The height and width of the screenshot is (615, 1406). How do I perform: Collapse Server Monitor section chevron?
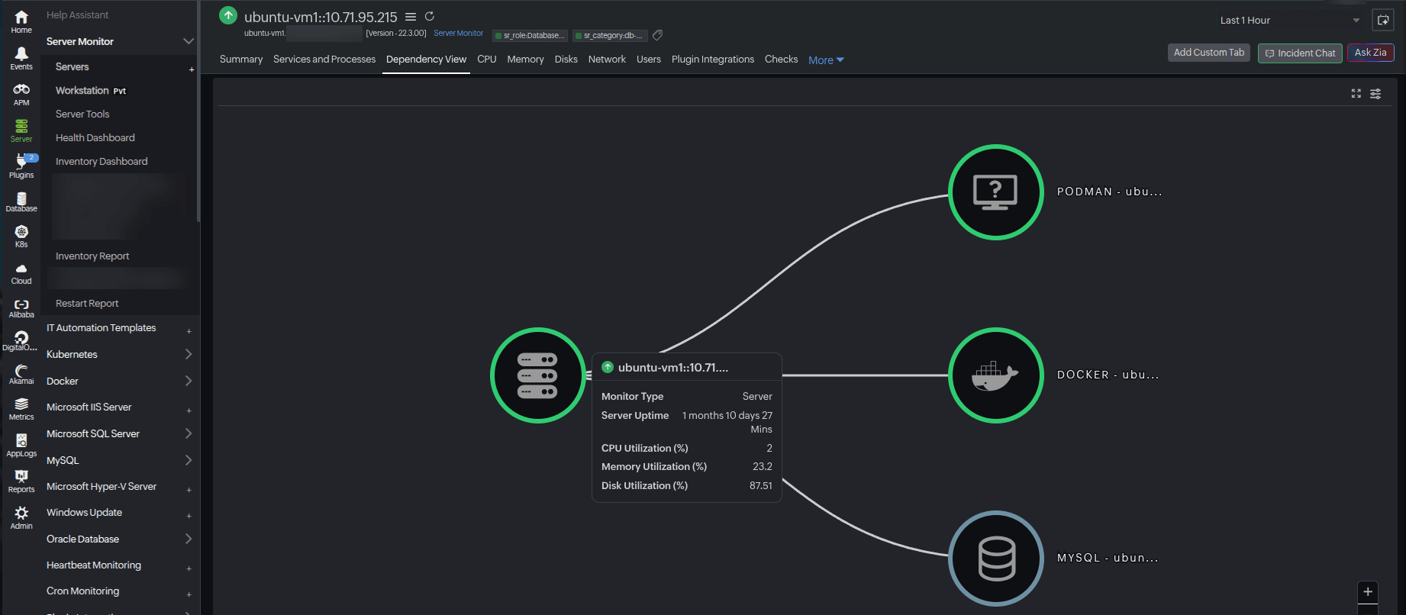click(189, 41)
